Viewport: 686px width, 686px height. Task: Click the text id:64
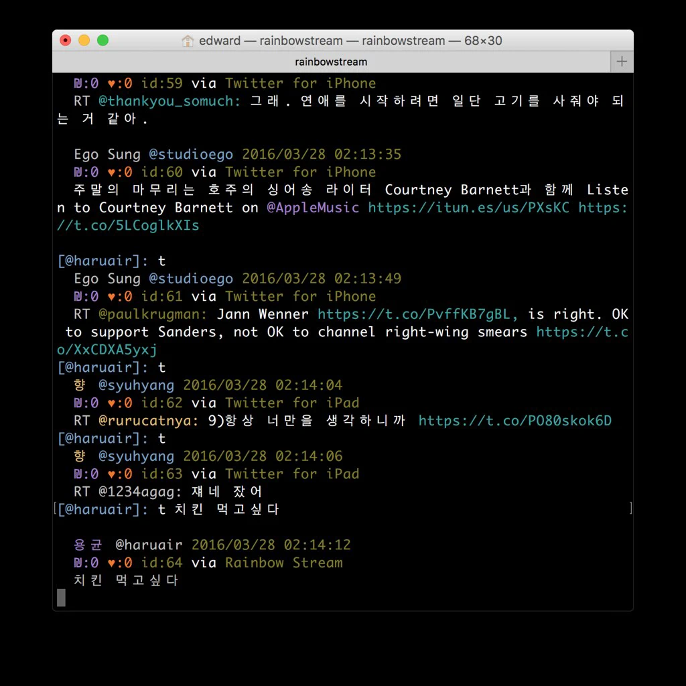pyautogui.click(x=161, y=563)
